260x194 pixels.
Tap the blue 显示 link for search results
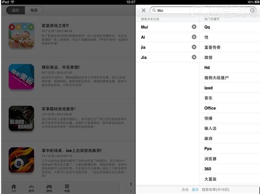[195, 190]
